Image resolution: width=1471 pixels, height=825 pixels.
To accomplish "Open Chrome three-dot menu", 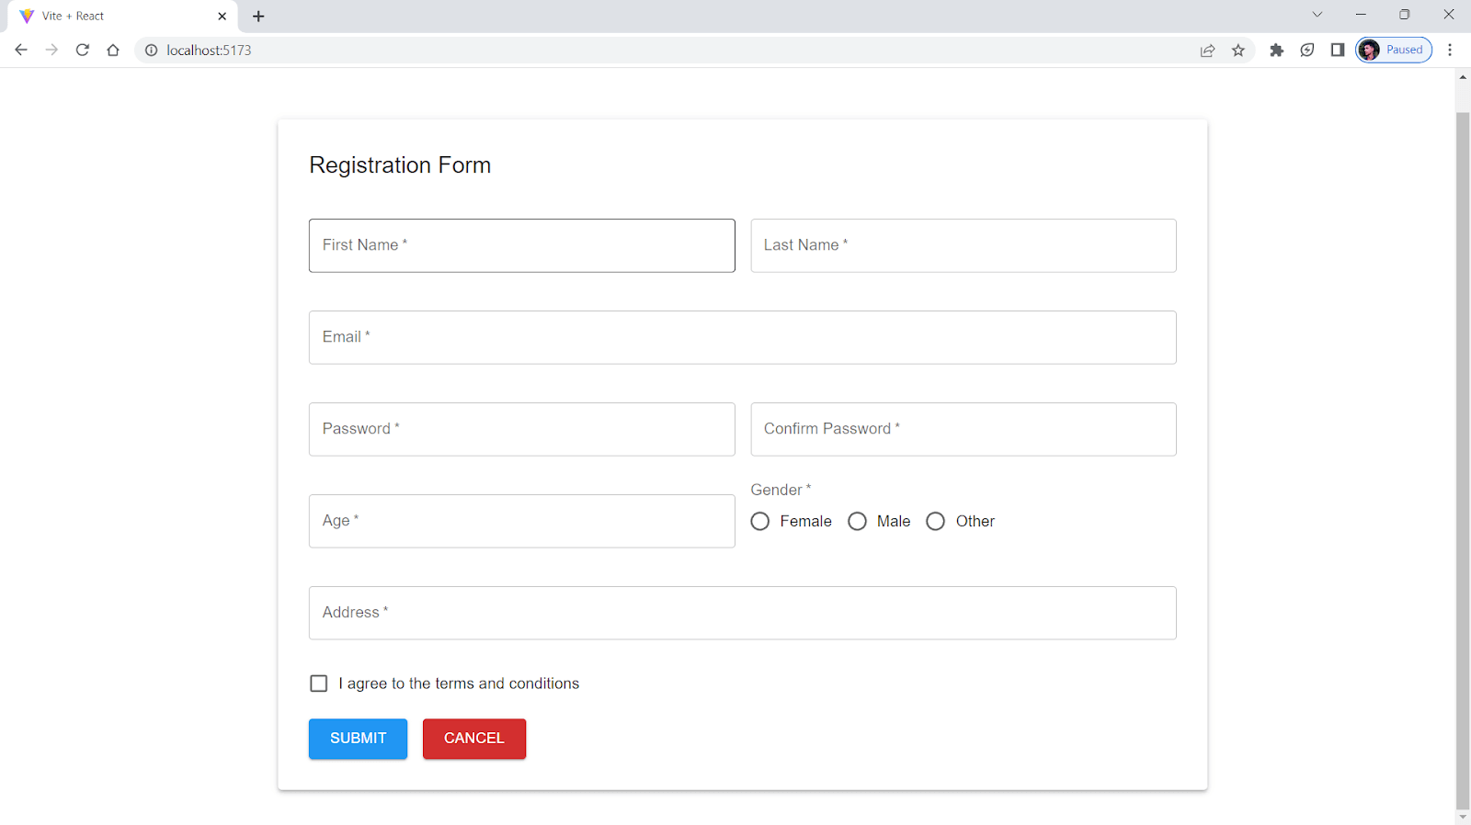I will pos(1450,51).
